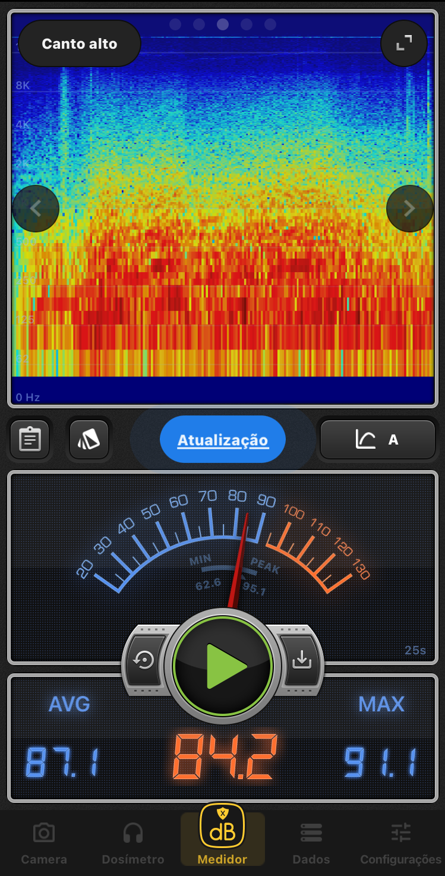Tap the Canto alto label
445x876 pixels.
point(80,43)
